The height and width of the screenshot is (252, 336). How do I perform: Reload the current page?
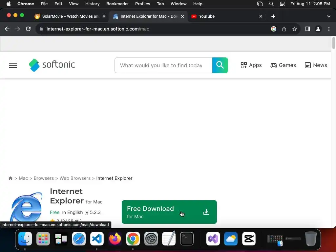28,29
